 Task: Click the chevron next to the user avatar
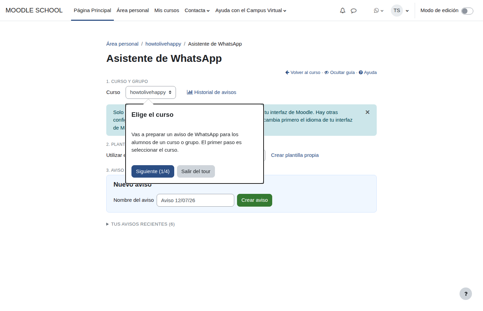coord(407,11)
